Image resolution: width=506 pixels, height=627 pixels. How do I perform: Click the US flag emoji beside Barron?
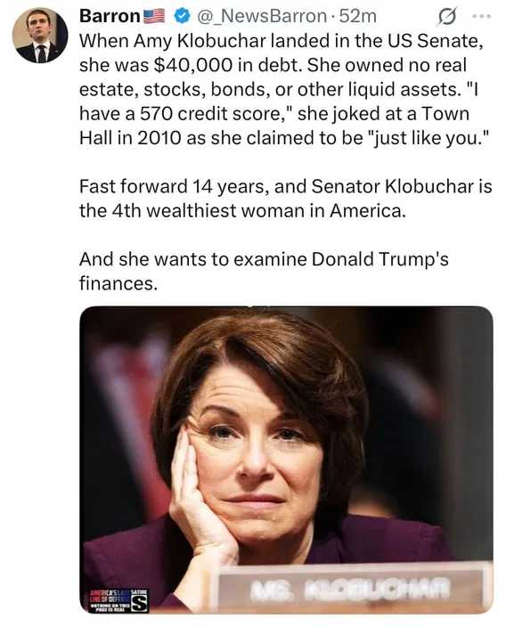click(x=153, y=16)
